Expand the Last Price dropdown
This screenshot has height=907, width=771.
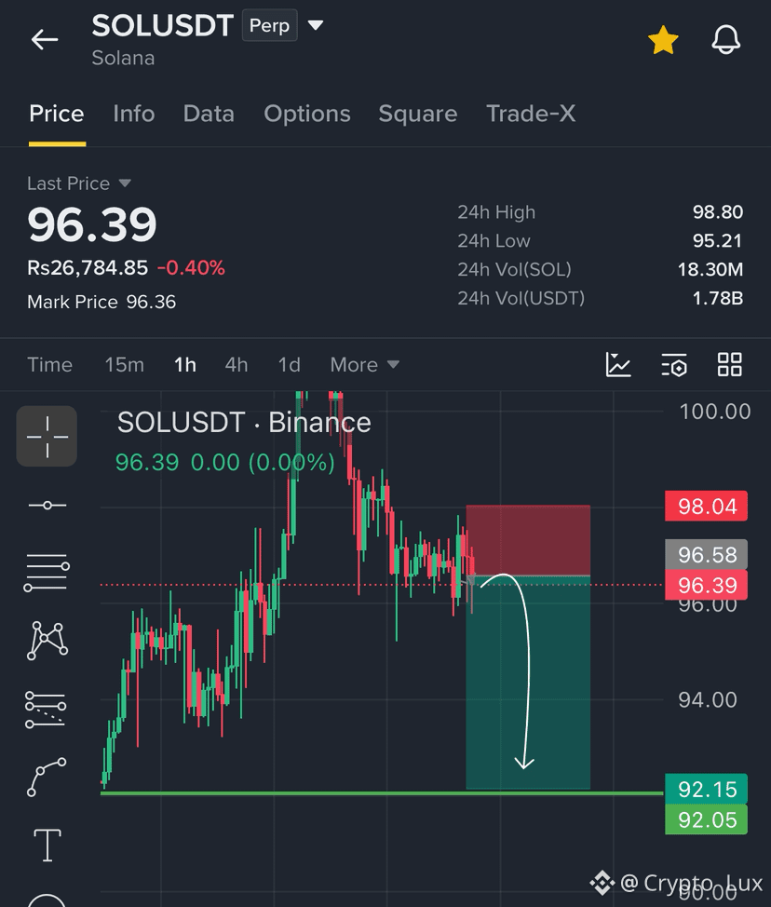pyautogui.click(x=79, y=183)
